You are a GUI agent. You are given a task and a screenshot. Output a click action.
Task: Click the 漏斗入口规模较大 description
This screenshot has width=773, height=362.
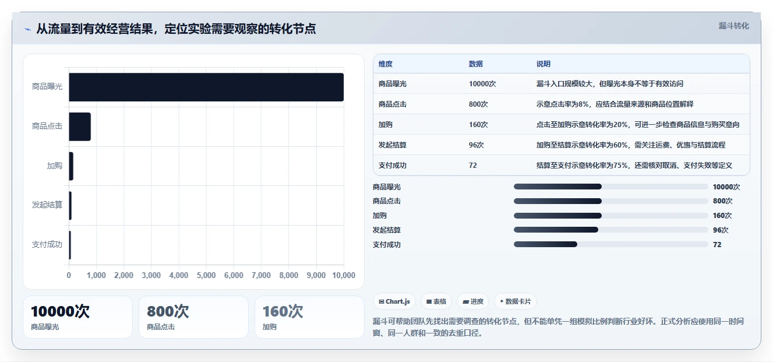coord(610,84)
